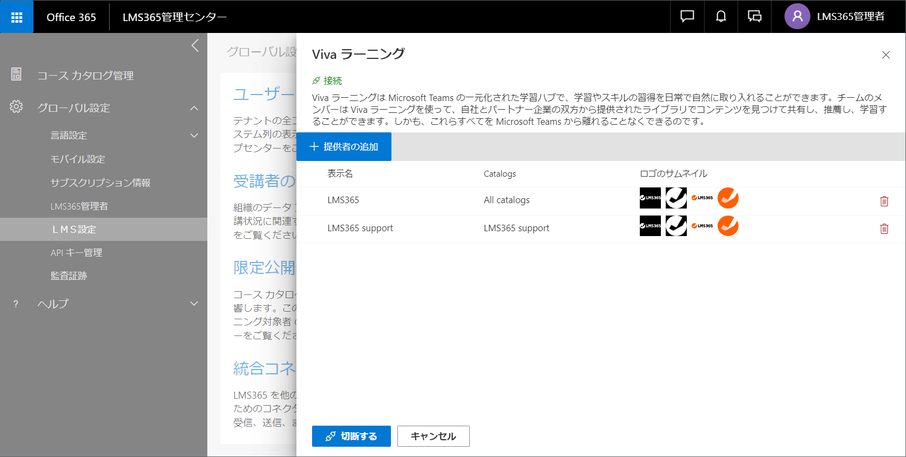Click the black LMS365 logo thumbnail in LMS365 row
This screenshot has height=457, width=906.
pos(650,198)
